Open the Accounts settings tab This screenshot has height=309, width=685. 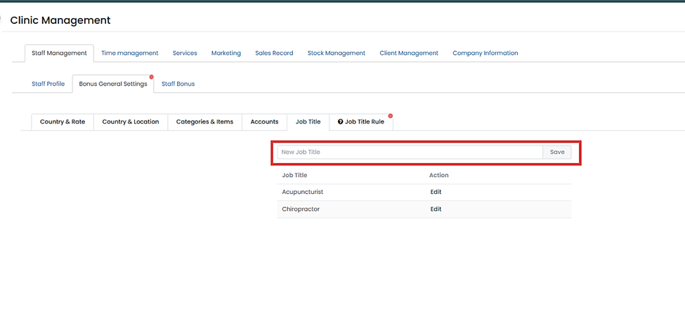264,122
